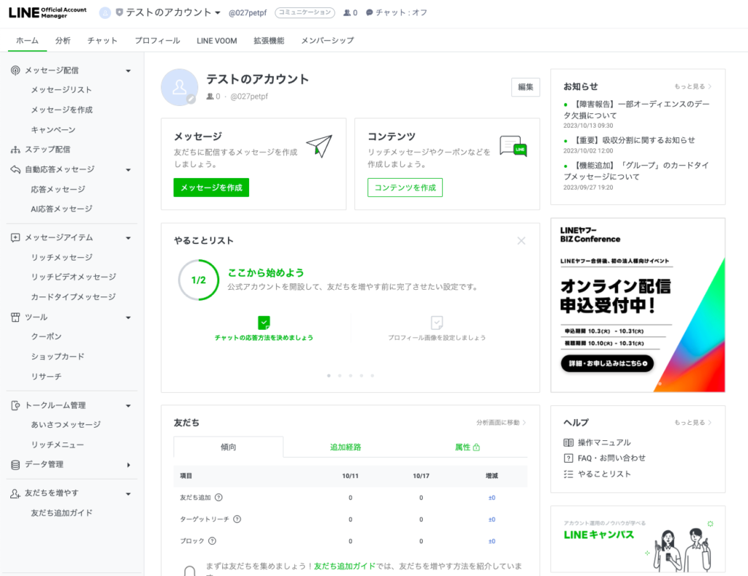Screen dimensions: 748x576
Task: Click the green メッセージを作成 button
Action: 211,188
